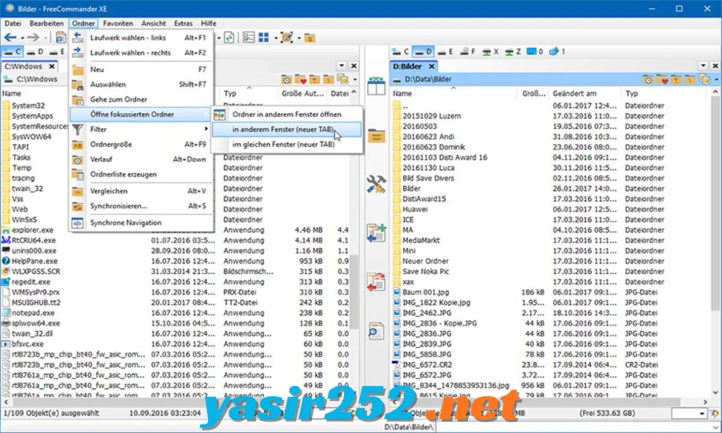Click the refresh icon in main toolbar
The height and width of the screenshot is (433, 722).
click(x=229, y=37)
